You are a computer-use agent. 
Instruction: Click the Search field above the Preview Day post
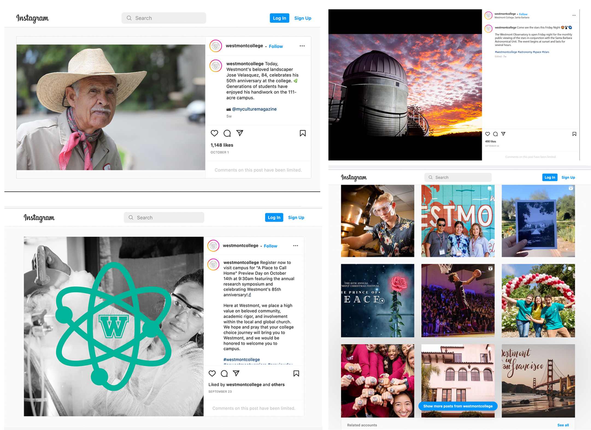coord(164,217)
